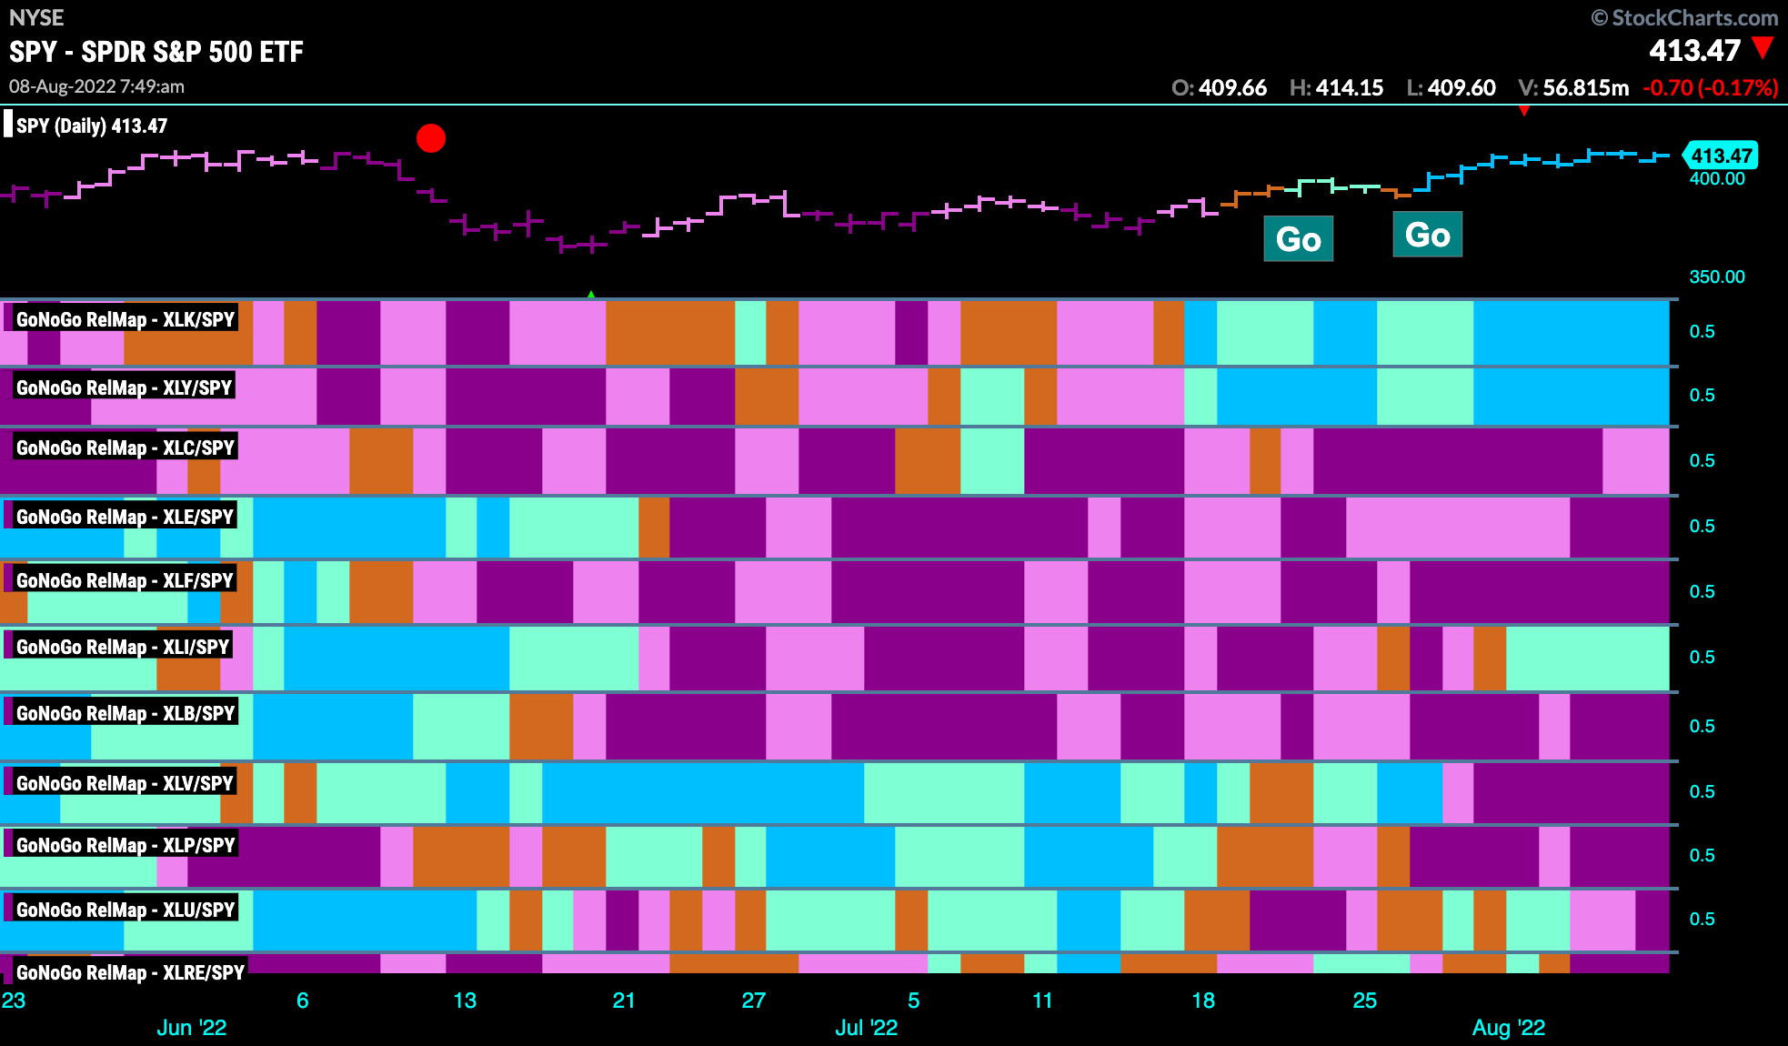Select GoNoGo RelMap - XLV/SPY label
The height and width of the screenshot is (1046, 1788).
pos(126,783)
